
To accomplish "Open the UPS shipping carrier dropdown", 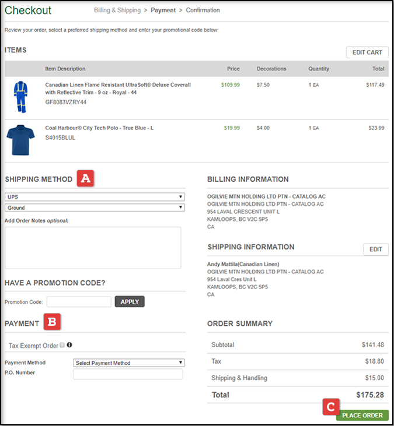I will pos(95,197).
